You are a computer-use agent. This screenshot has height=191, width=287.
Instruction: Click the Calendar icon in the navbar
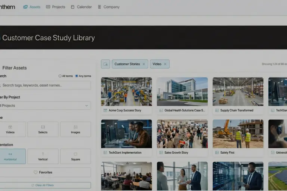[x=72, y=7]
